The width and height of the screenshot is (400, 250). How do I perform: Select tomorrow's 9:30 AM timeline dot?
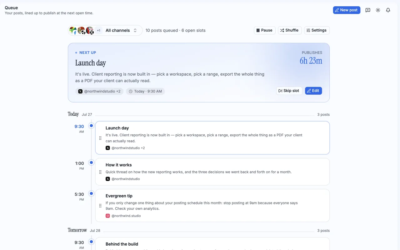click(91, 242)
